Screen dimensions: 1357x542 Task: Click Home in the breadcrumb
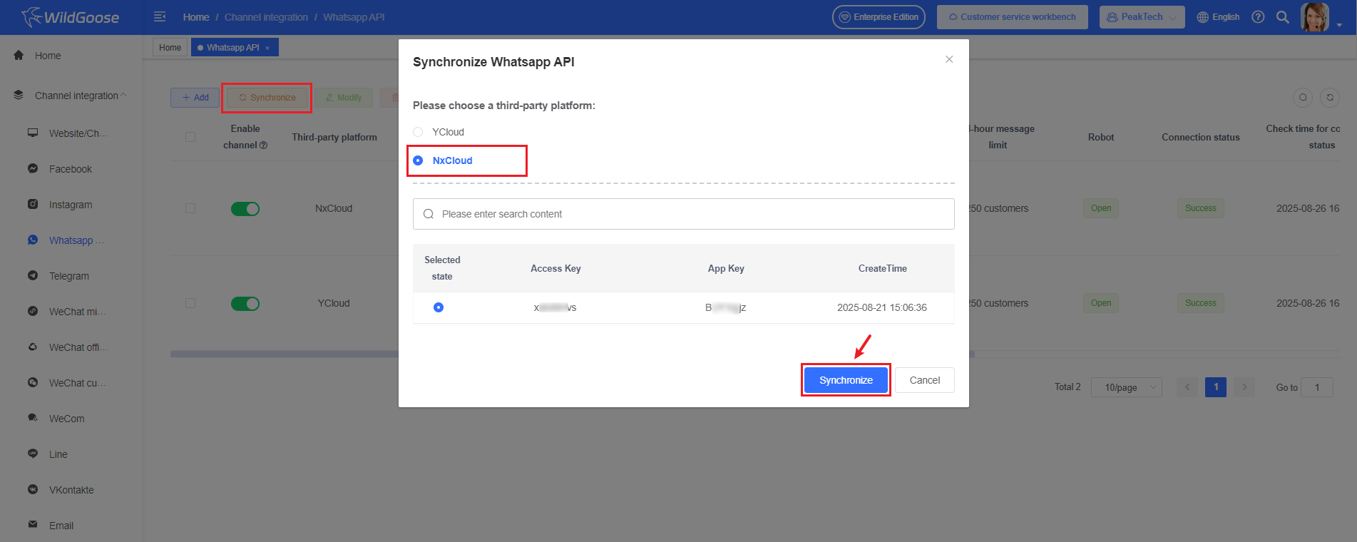point(196,17)
